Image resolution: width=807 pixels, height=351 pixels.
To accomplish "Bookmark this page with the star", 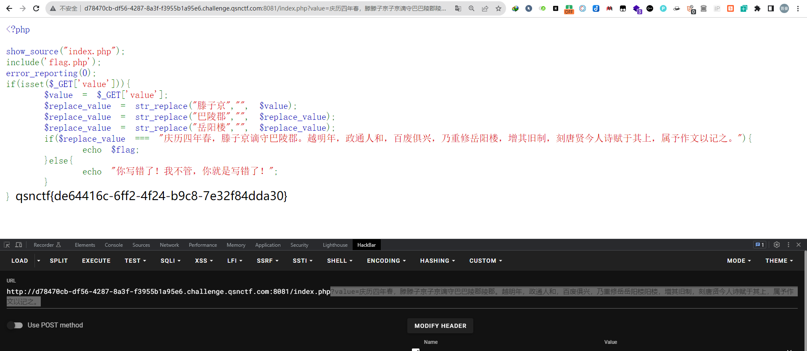I will [498, 8].
